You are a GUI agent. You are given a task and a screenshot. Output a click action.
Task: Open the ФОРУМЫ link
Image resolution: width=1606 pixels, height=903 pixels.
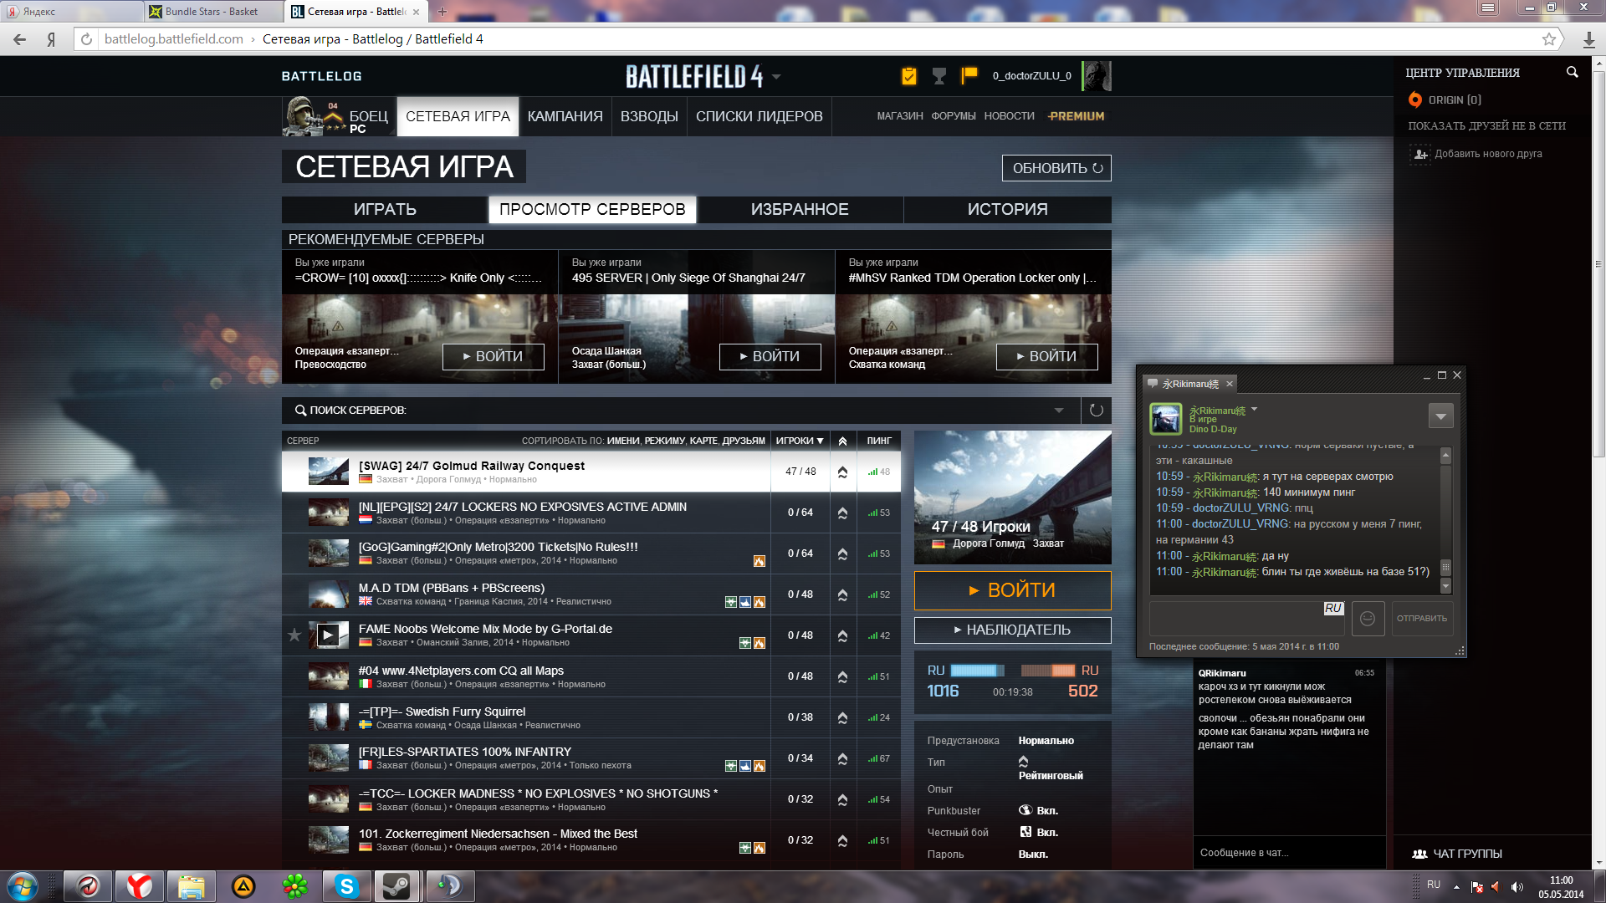954,116
